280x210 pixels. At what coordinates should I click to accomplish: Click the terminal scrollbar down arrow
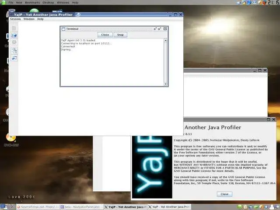(x=165, y=84)
